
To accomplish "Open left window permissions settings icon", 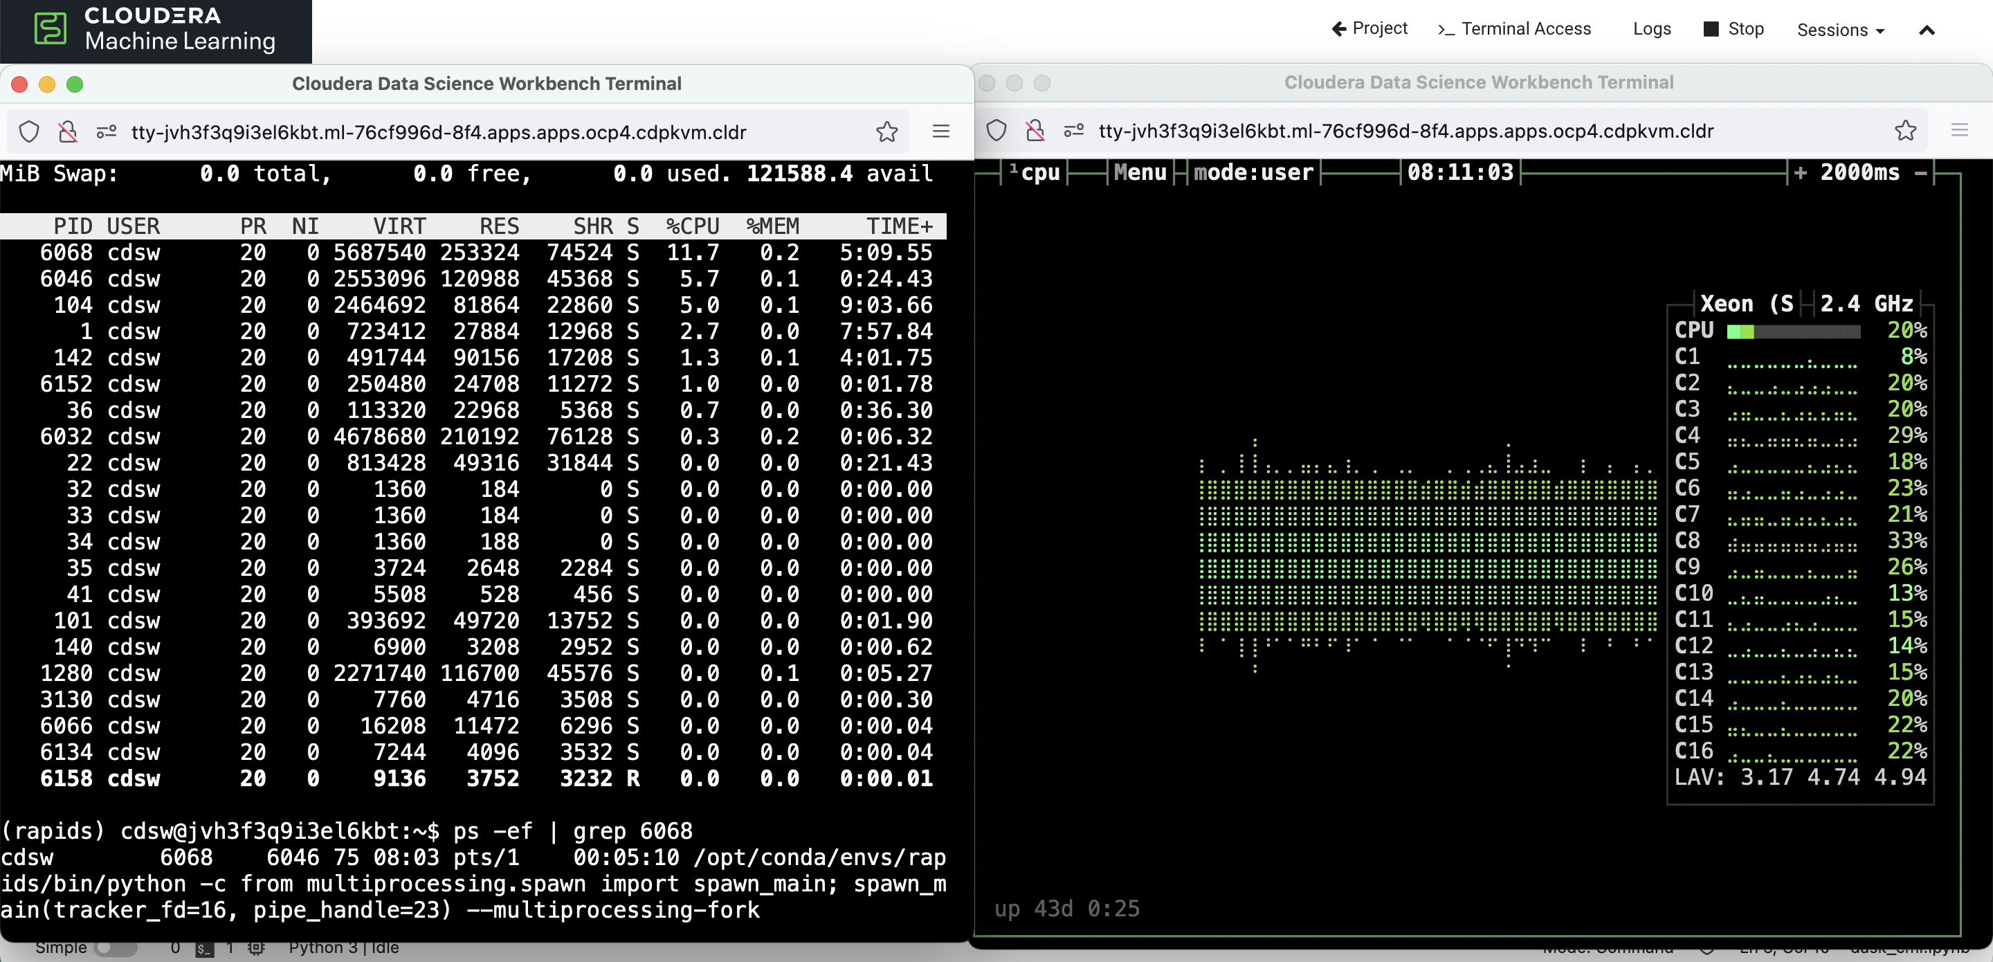I will [x=106, y=132].
